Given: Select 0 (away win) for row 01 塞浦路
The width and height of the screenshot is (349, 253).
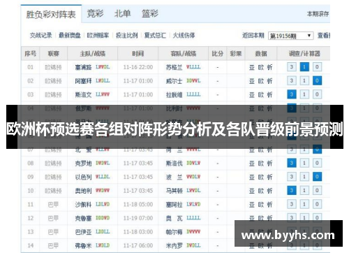Looking at the screenshot, I should (317, 67).
